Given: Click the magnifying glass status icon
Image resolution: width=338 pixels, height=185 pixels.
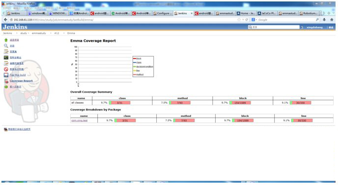Looking at the screenshot, I should tap(6, 46).
